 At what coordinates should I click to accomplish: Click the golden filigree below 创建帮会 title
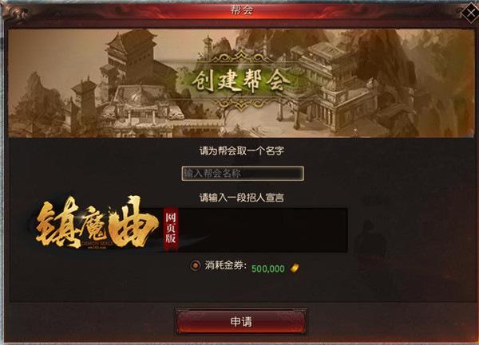point(241,104)
